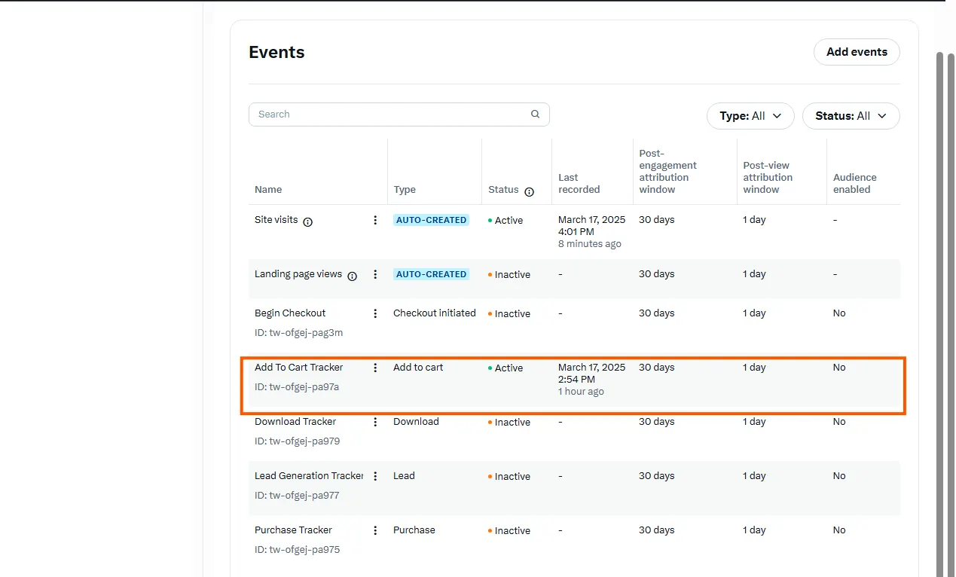956x577 pixels.
Task: Click the Active status for Site visits
Action: 505,221
